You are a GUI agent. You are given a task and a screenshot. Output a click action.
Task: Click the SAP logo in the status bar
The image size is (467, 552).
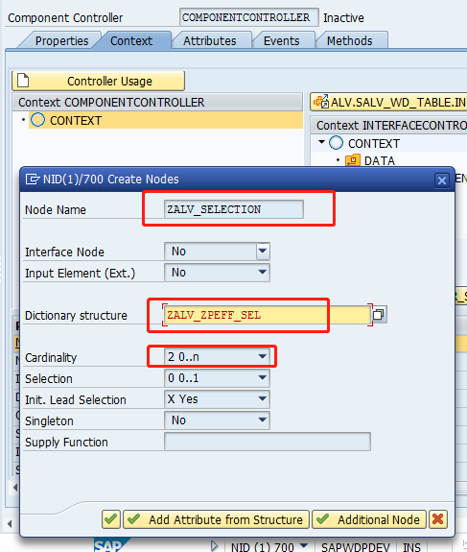[x=111, y=545]
